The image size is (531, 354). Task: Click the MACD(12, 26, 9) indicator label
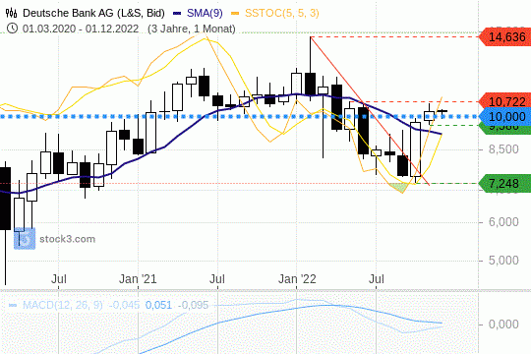[63, 305]
